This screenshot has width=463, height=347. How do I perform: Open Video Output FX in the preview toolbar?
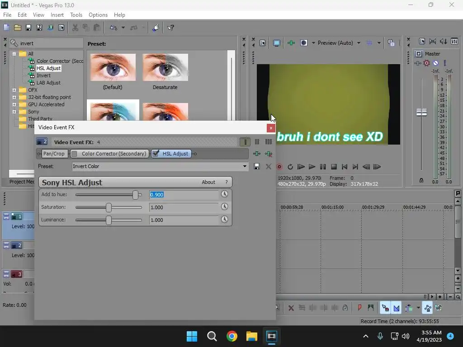coord(291,43)
